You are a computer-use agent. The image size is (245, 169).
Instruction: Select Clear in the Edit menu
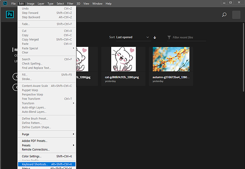[47, 53]
